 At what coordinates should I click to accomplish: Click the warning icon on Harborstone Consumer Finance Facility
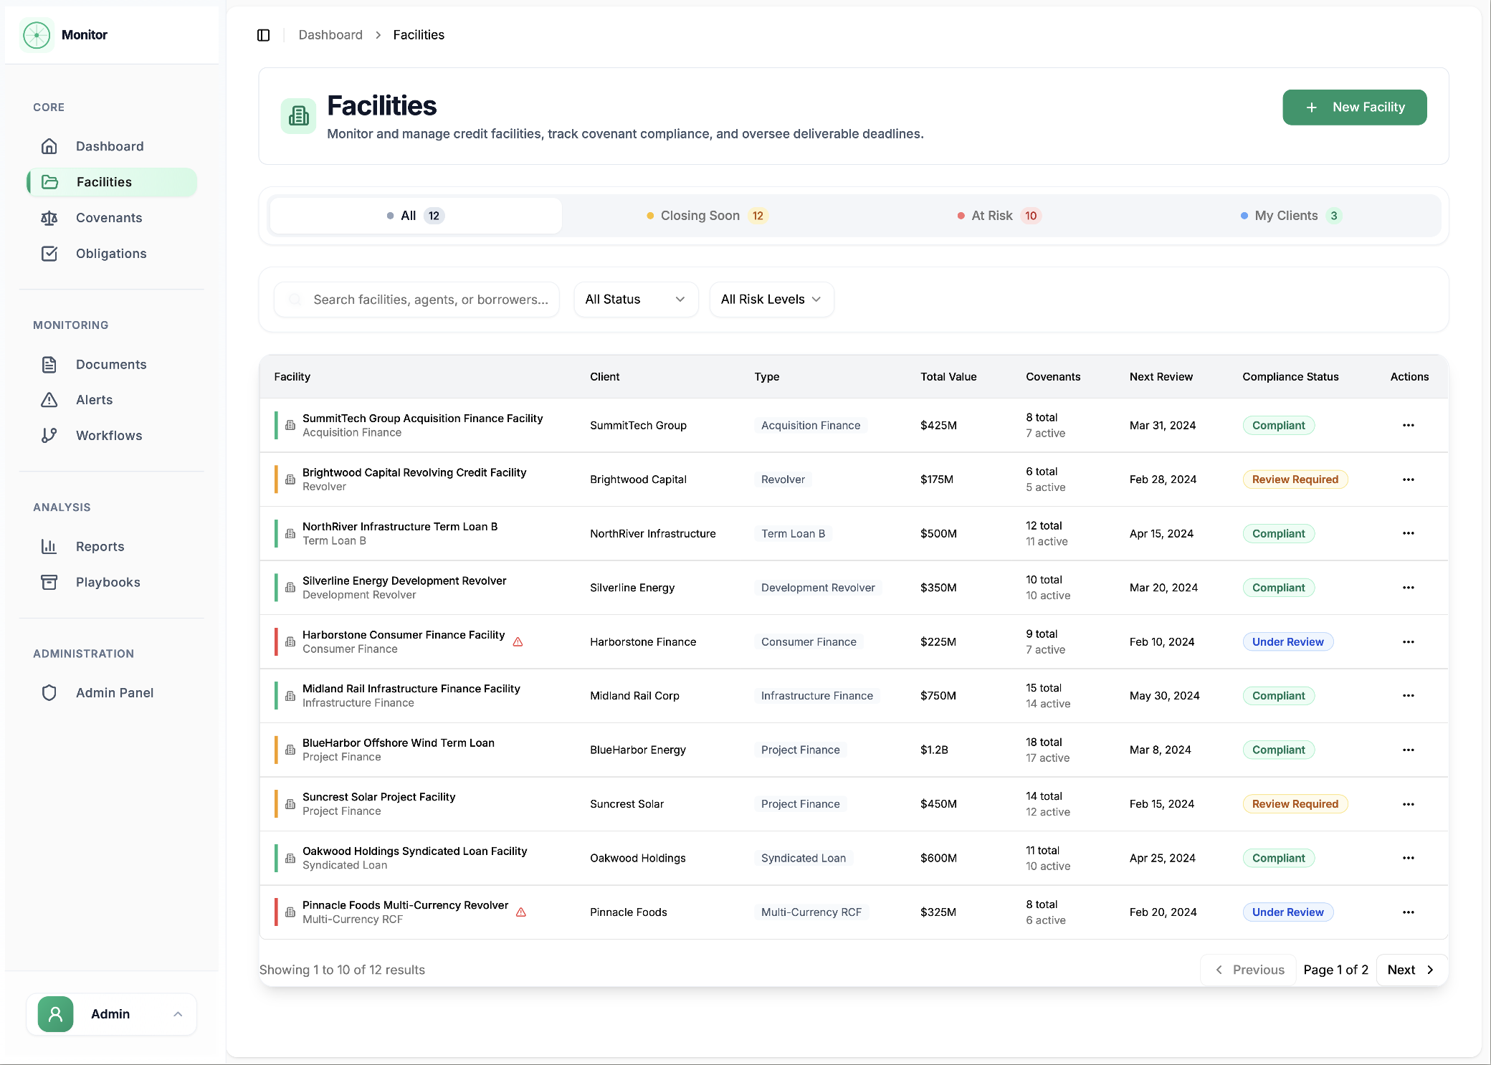coord(518,642)
